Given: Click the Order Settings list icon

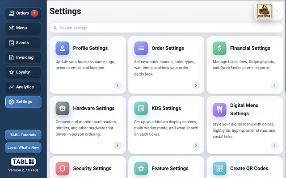Looking at the screenshot, I should point(141,49).
